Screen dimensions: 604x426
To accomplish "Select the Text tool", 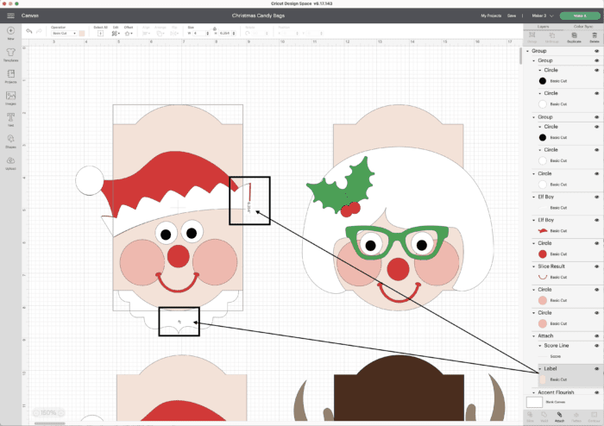I will (11, 118).
